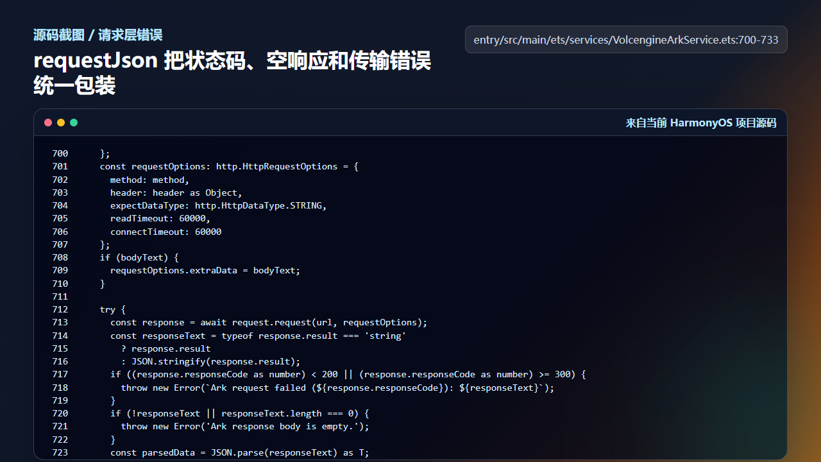Click the 'try {' code line
This screenshot has width=821, height=462.
tap(113, 309)
